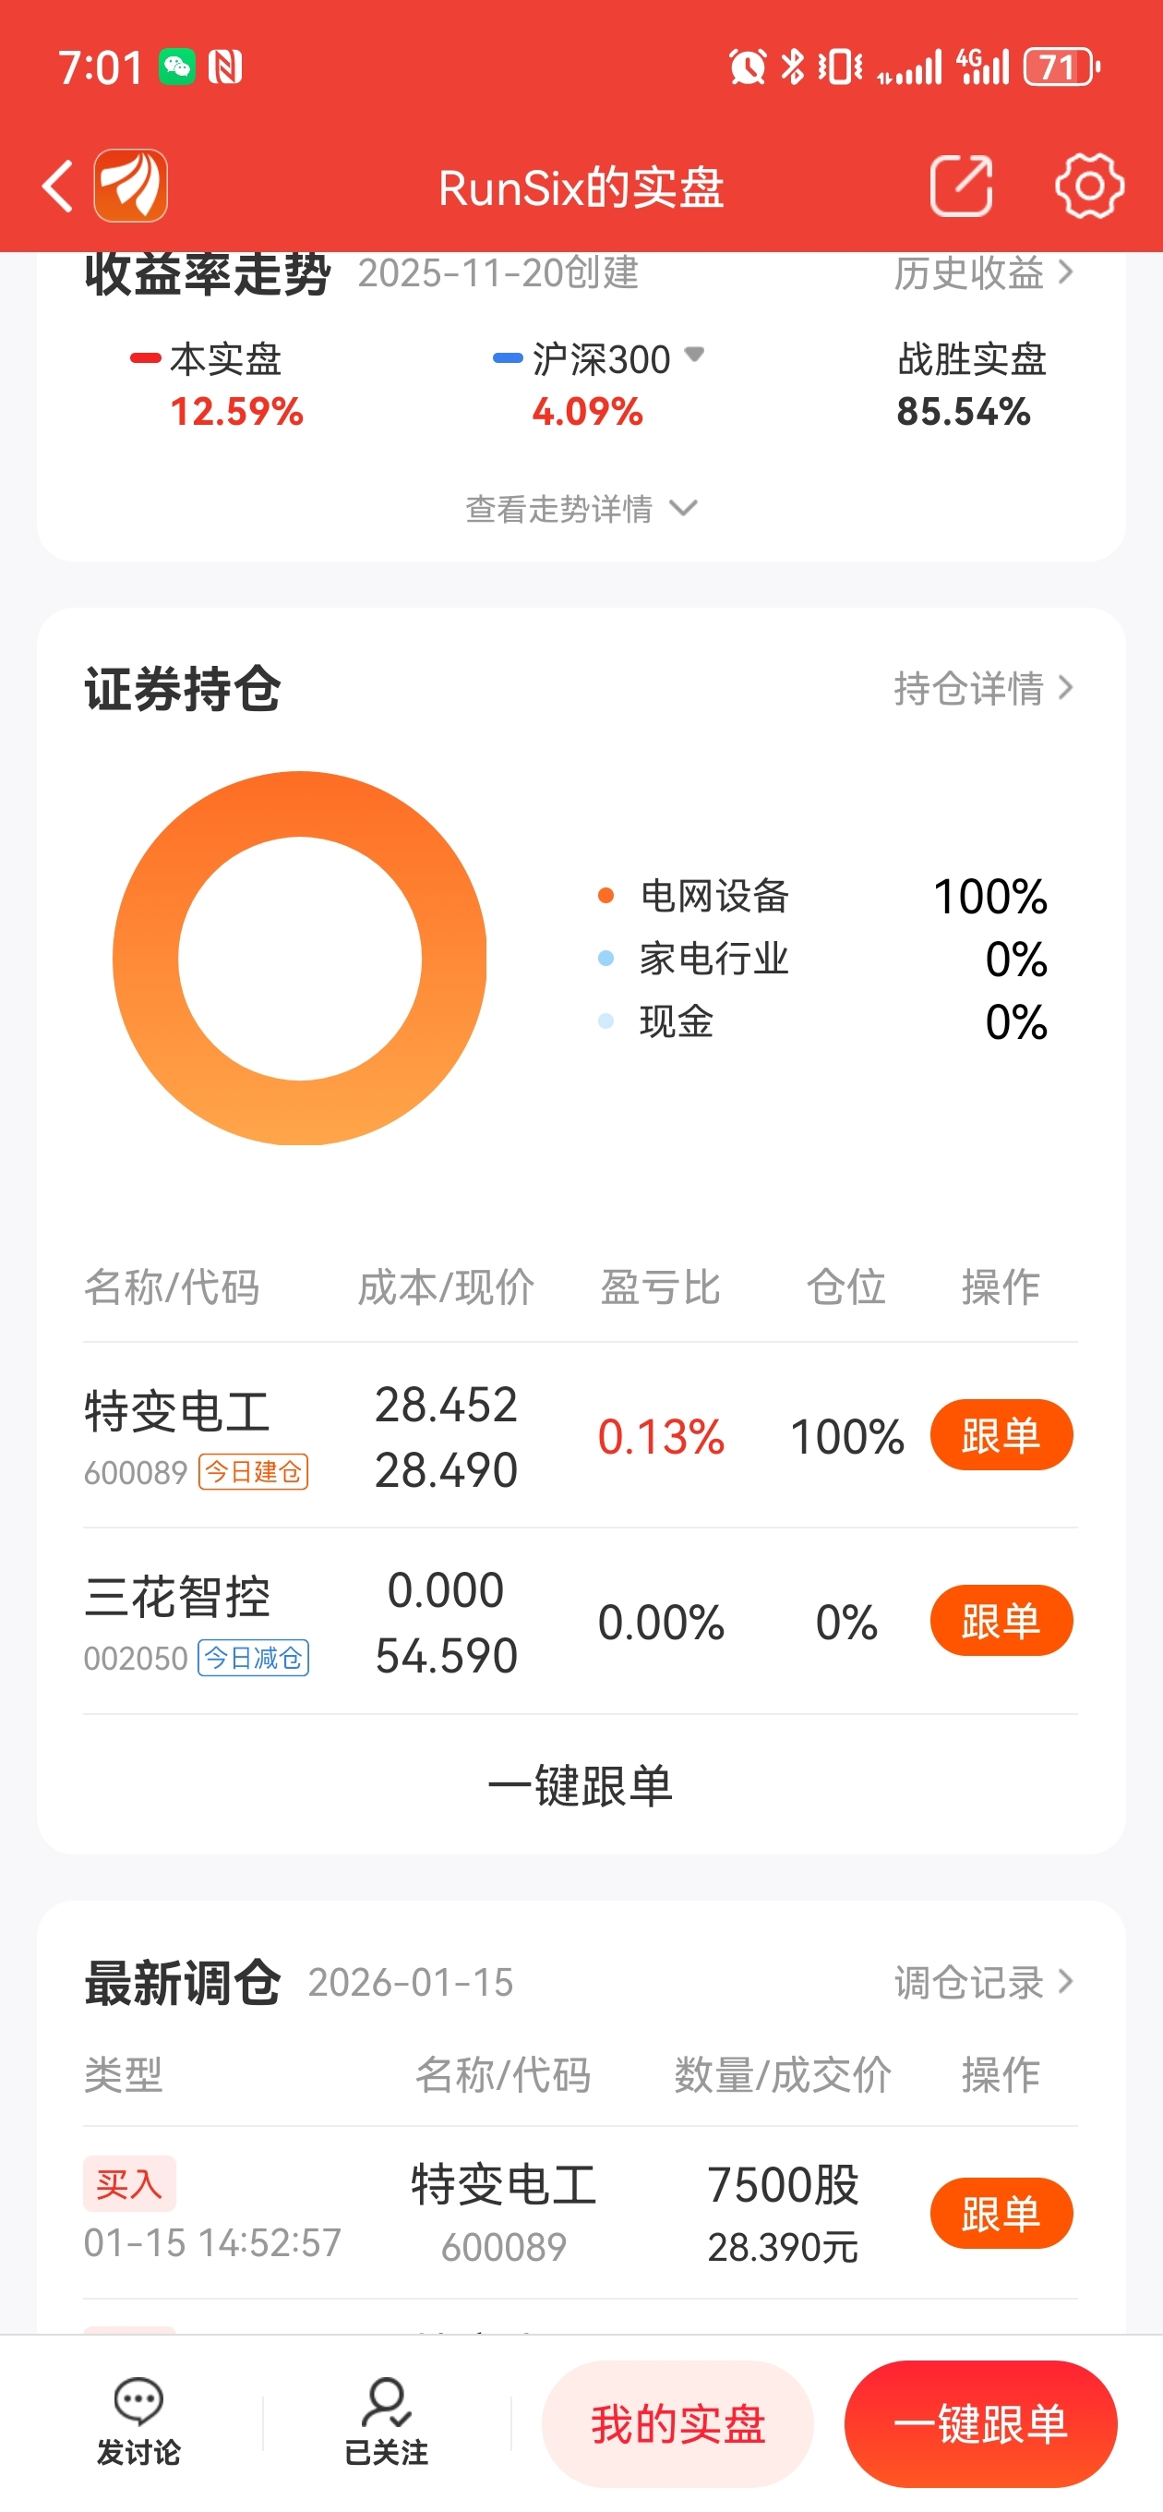Expand 查看走势详情 trend details

[x=582, y=508]
